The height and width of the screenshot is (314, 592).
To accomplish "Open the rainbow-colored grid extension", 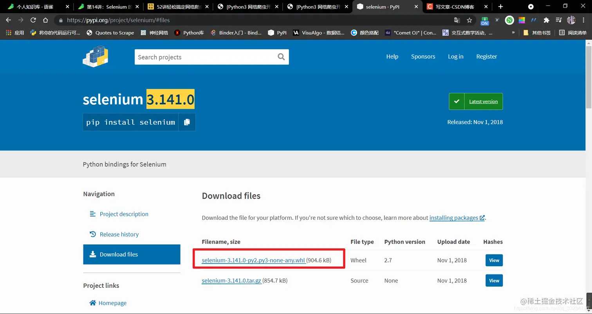I will [x=522, y=20].
